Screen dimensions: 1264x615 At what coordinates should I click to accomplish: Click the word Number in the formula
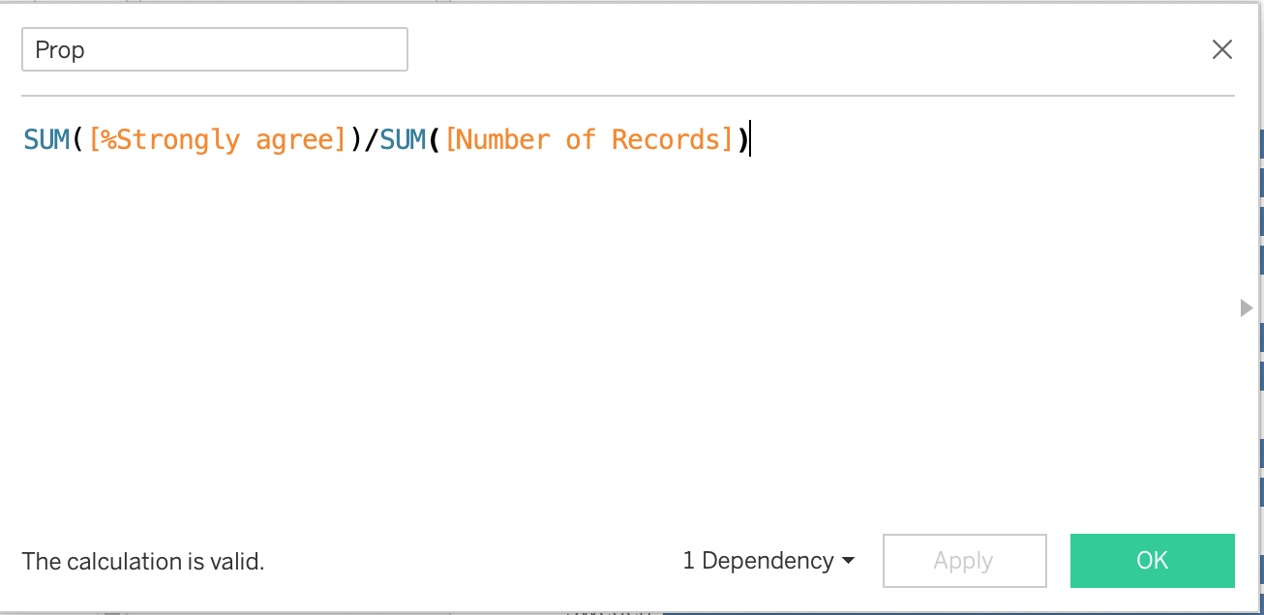pyautogui.click(x=503, y=140)
